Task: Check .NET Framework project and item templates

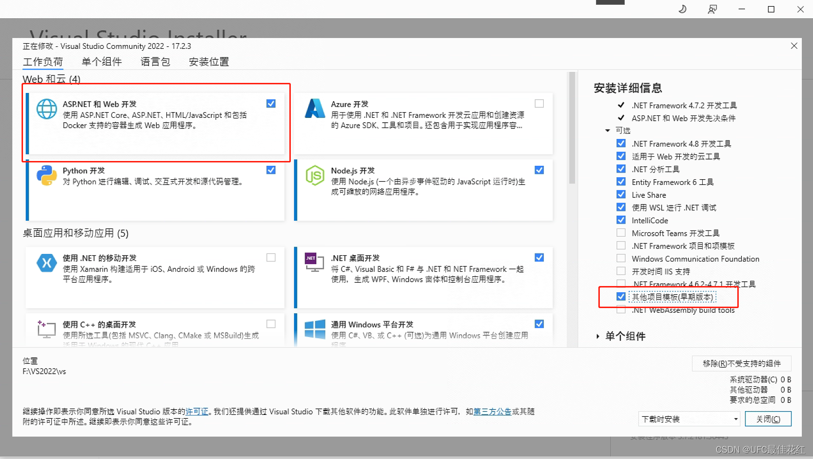Action: pos(621,245)
